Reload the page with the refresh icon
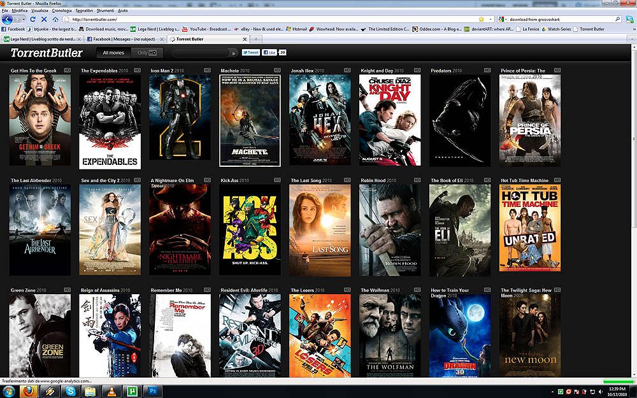 pos(32,19)
